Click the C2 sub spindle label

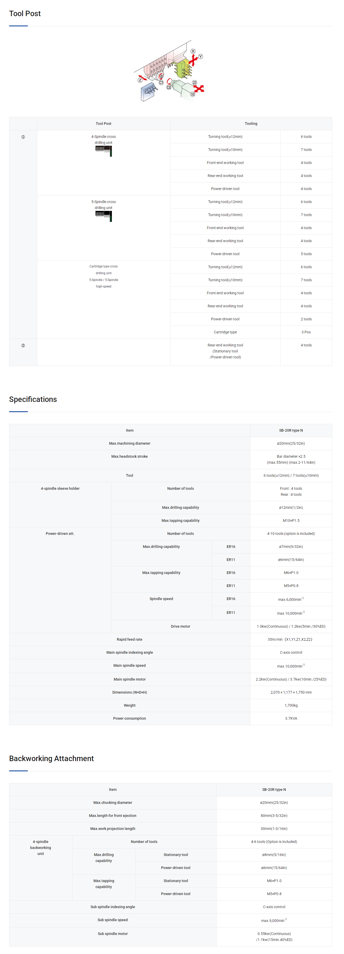click(169, 87)
